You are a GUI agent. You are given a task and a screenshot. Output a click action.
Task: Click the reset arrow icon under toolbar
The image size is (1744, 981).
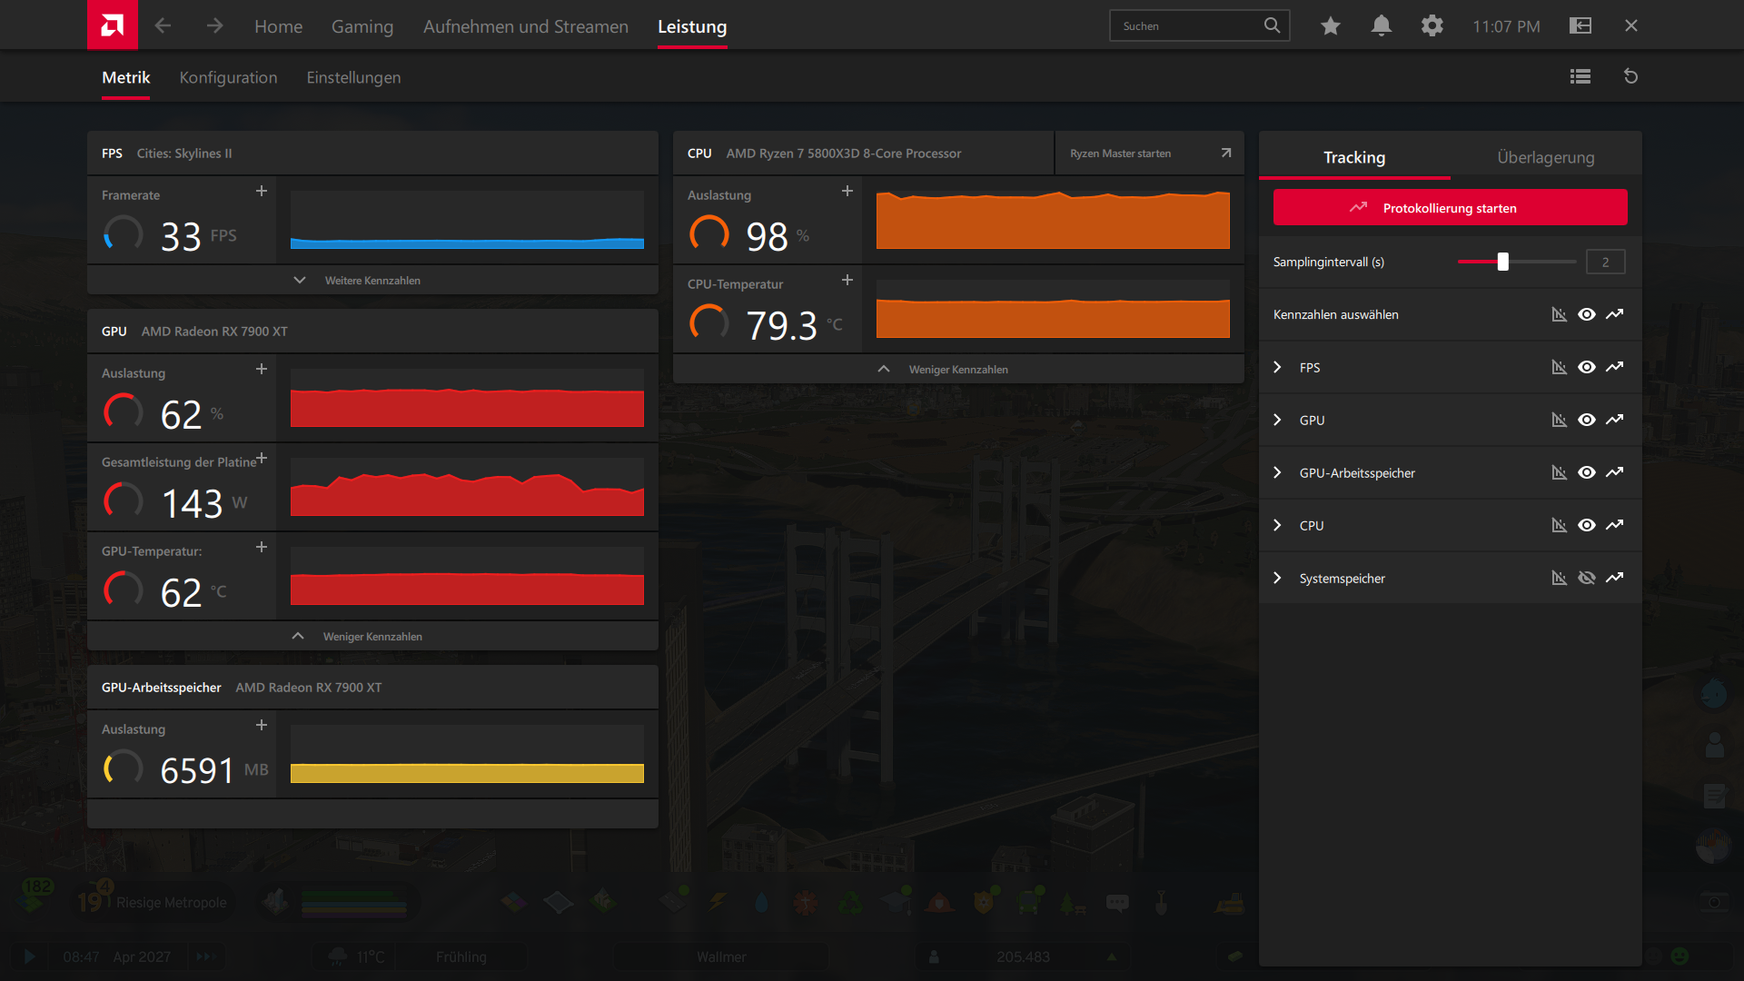pos(1631,76)
